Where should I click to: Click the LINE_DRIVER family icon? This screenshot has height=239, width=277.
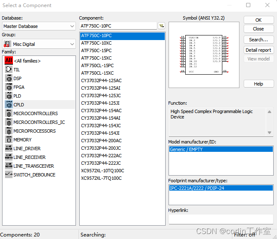tap(9, 148)
